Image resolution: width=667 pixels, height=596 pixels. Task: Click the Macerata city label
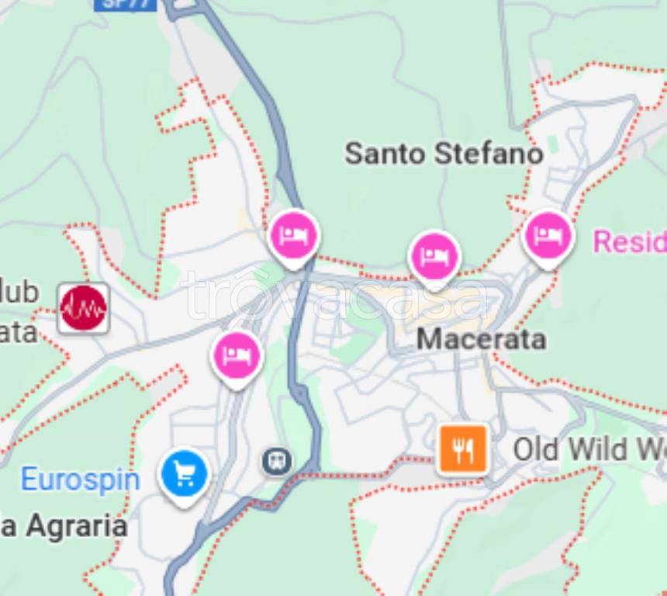pyautogui.click(x=481, y=340)
